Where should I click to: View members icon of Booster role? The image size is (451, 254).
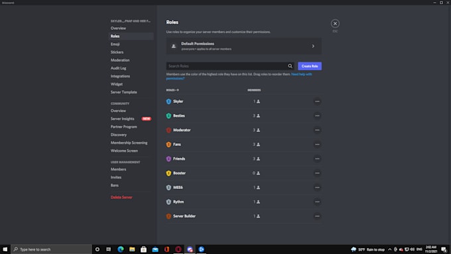[258, 173]
